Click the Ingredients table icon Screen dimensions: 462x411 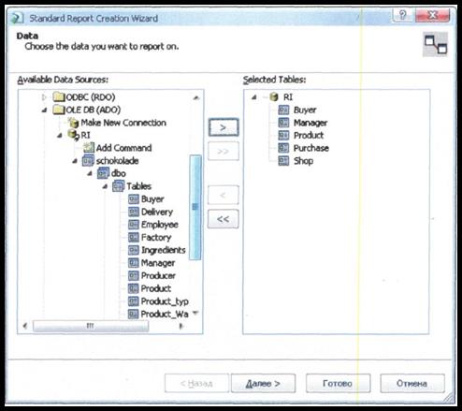134,250
